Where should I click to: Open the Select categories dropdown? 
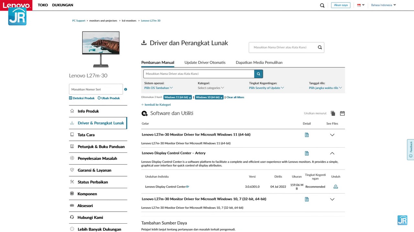point(211,88)
